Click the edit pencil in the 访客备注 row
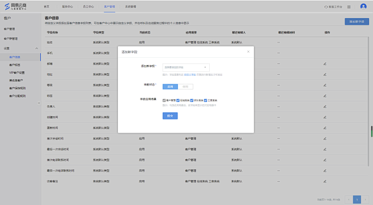Screen dimensions: 373x205 tap(325, 181)
